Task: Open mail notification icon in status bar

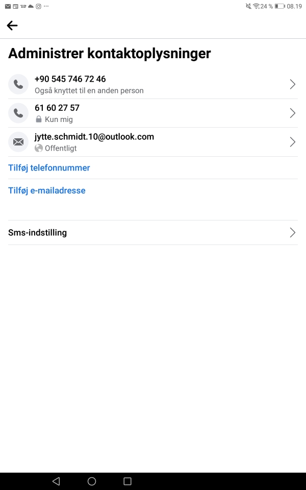Action: (8, 6)
